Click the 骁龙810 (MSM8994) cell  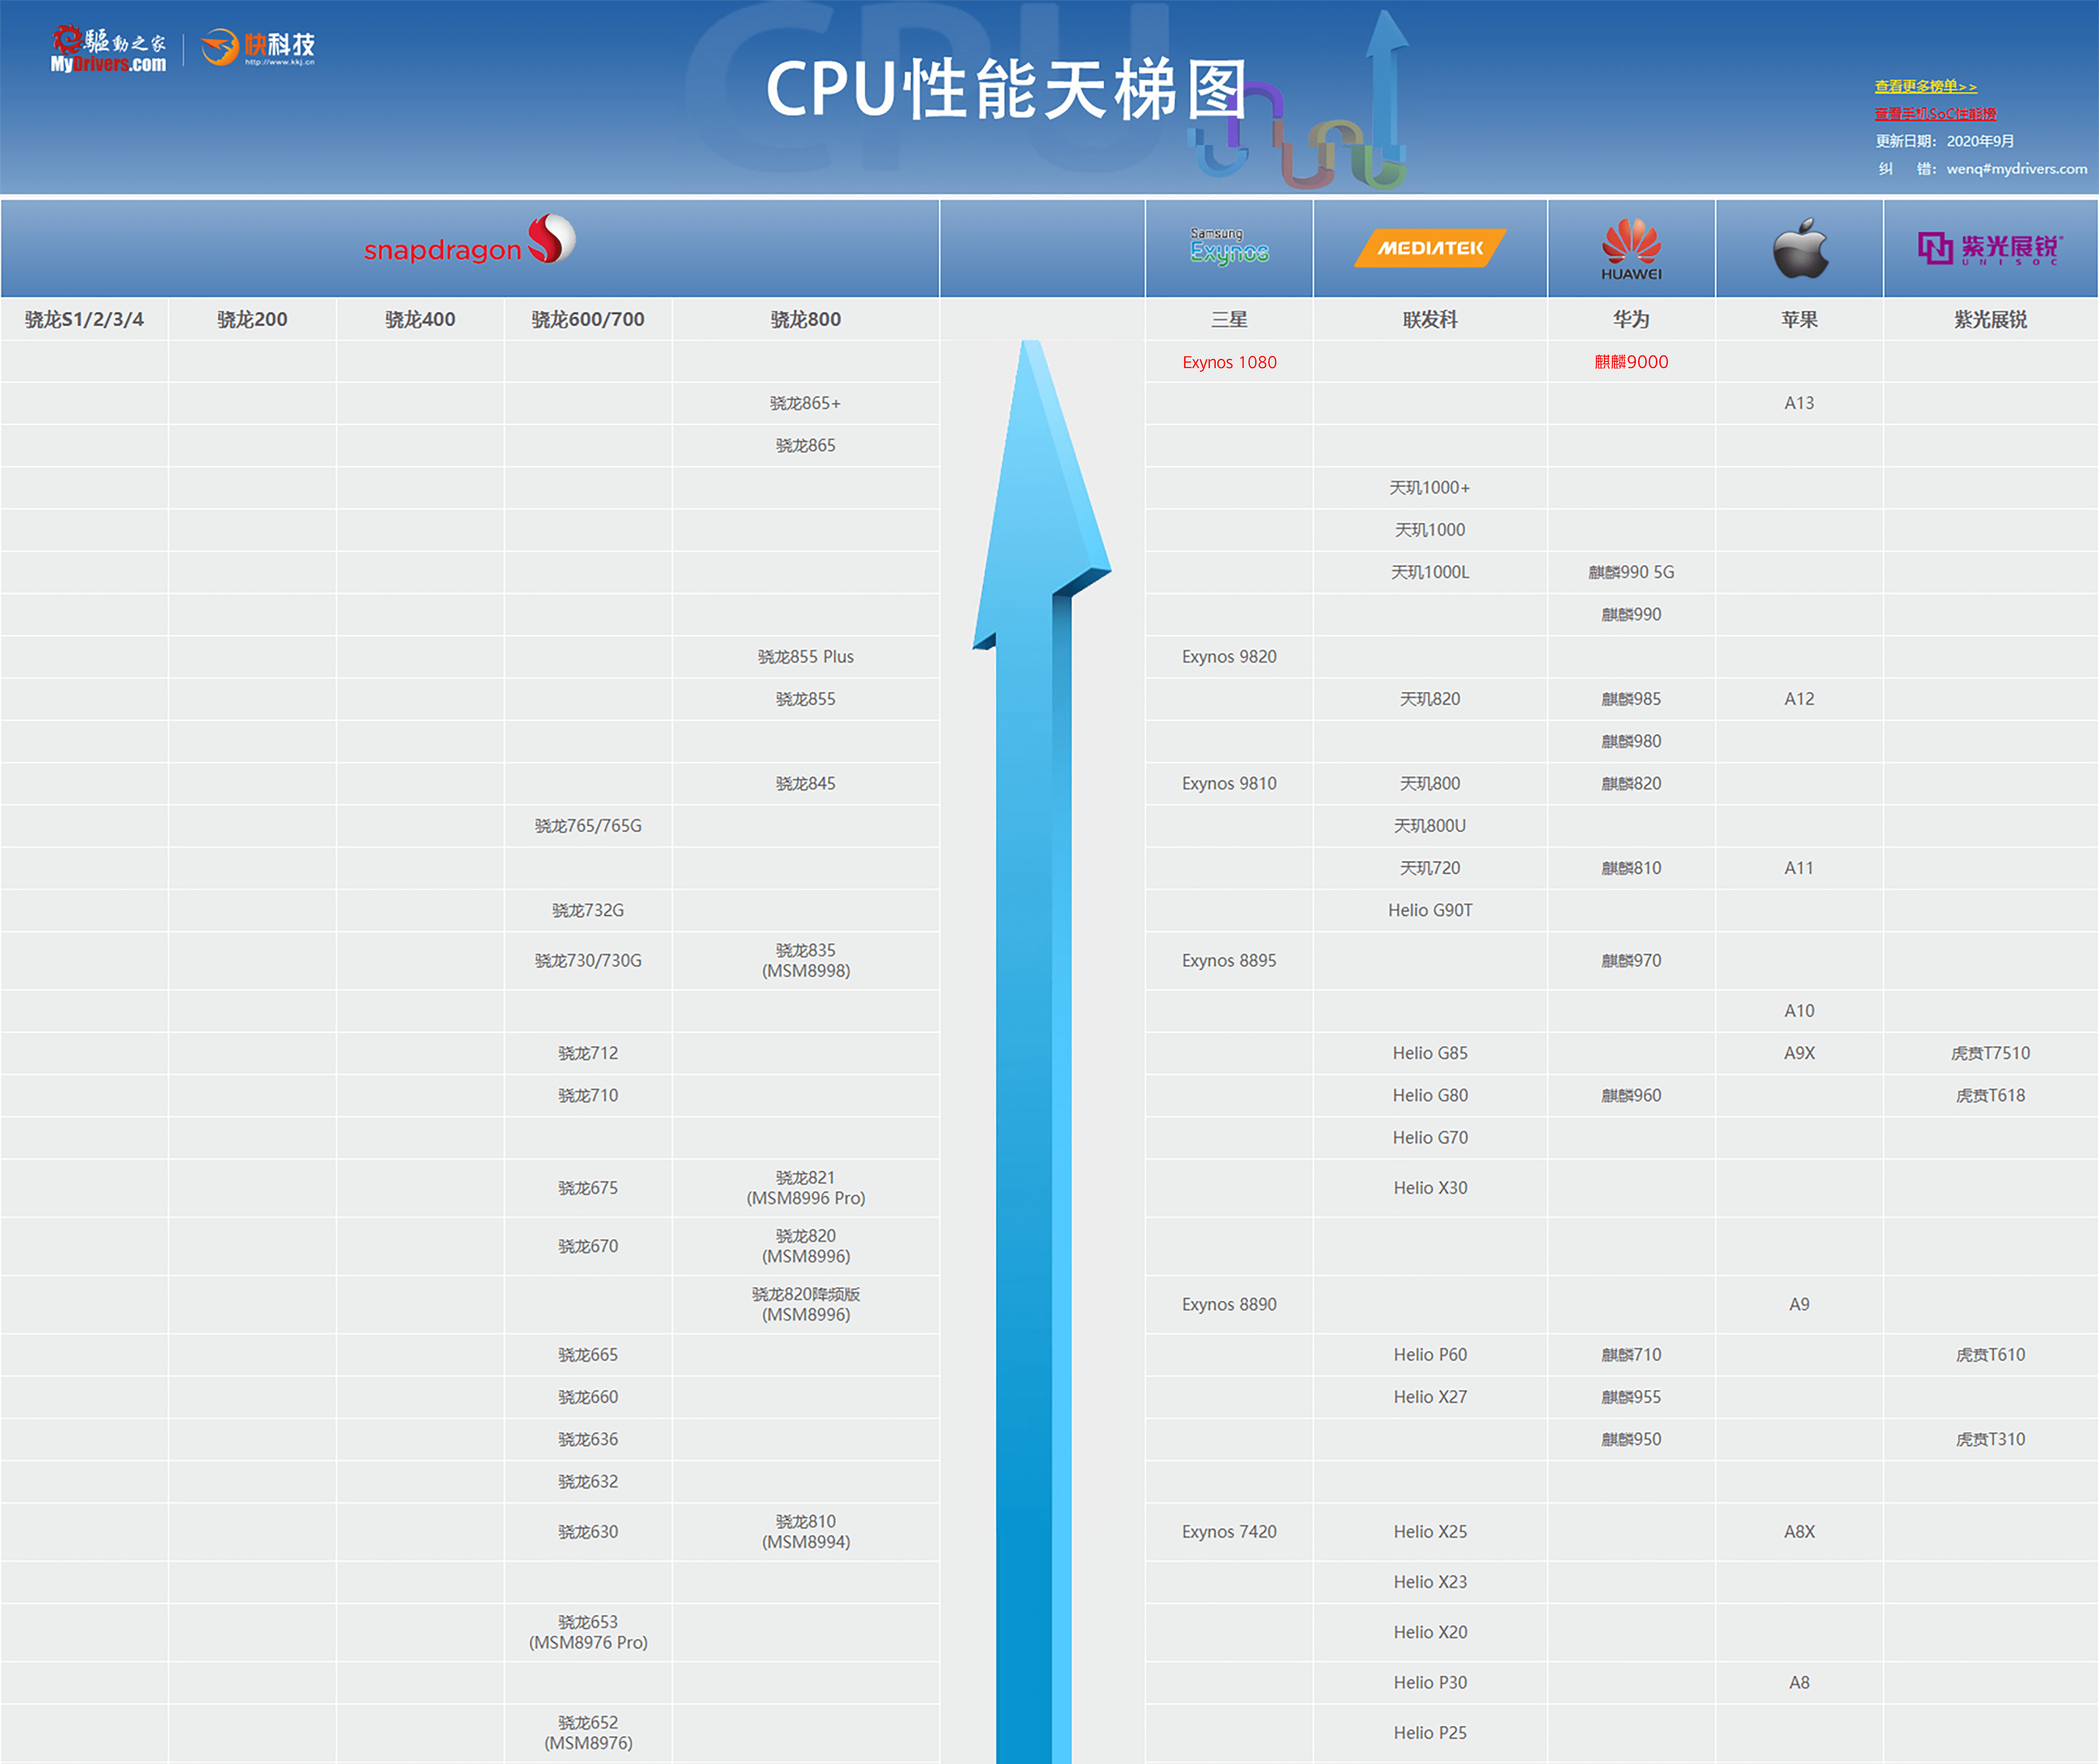coord(806,1532)
